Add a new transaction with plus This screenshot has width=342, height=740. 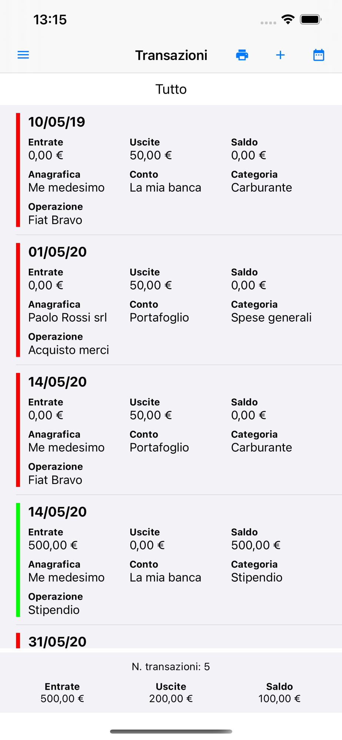pos(281,55)
